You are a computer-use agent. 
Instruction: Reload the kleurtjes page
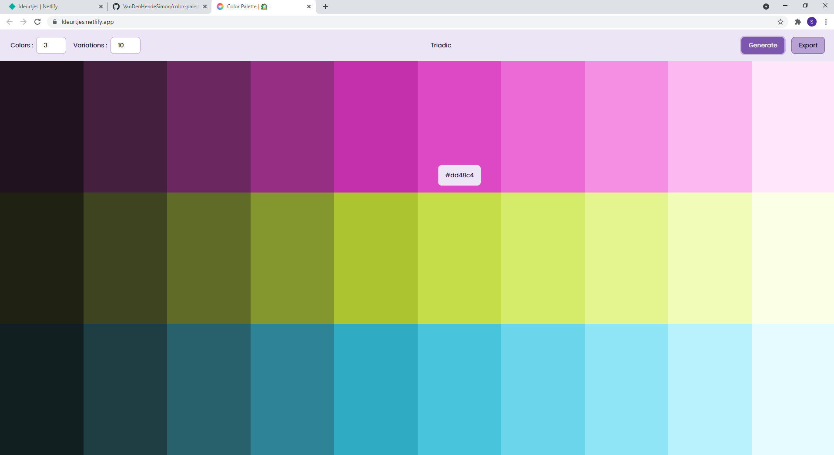37,22
